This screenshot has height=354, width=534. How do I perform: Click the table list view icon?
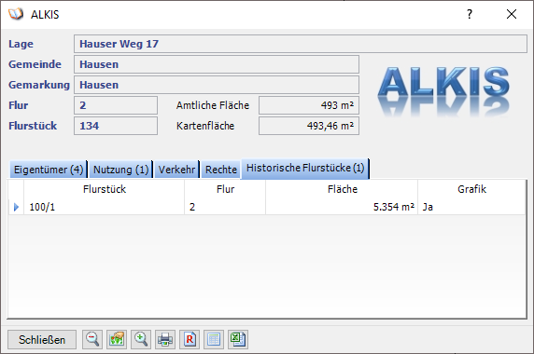pyautogui.click(x=214, y=339)
